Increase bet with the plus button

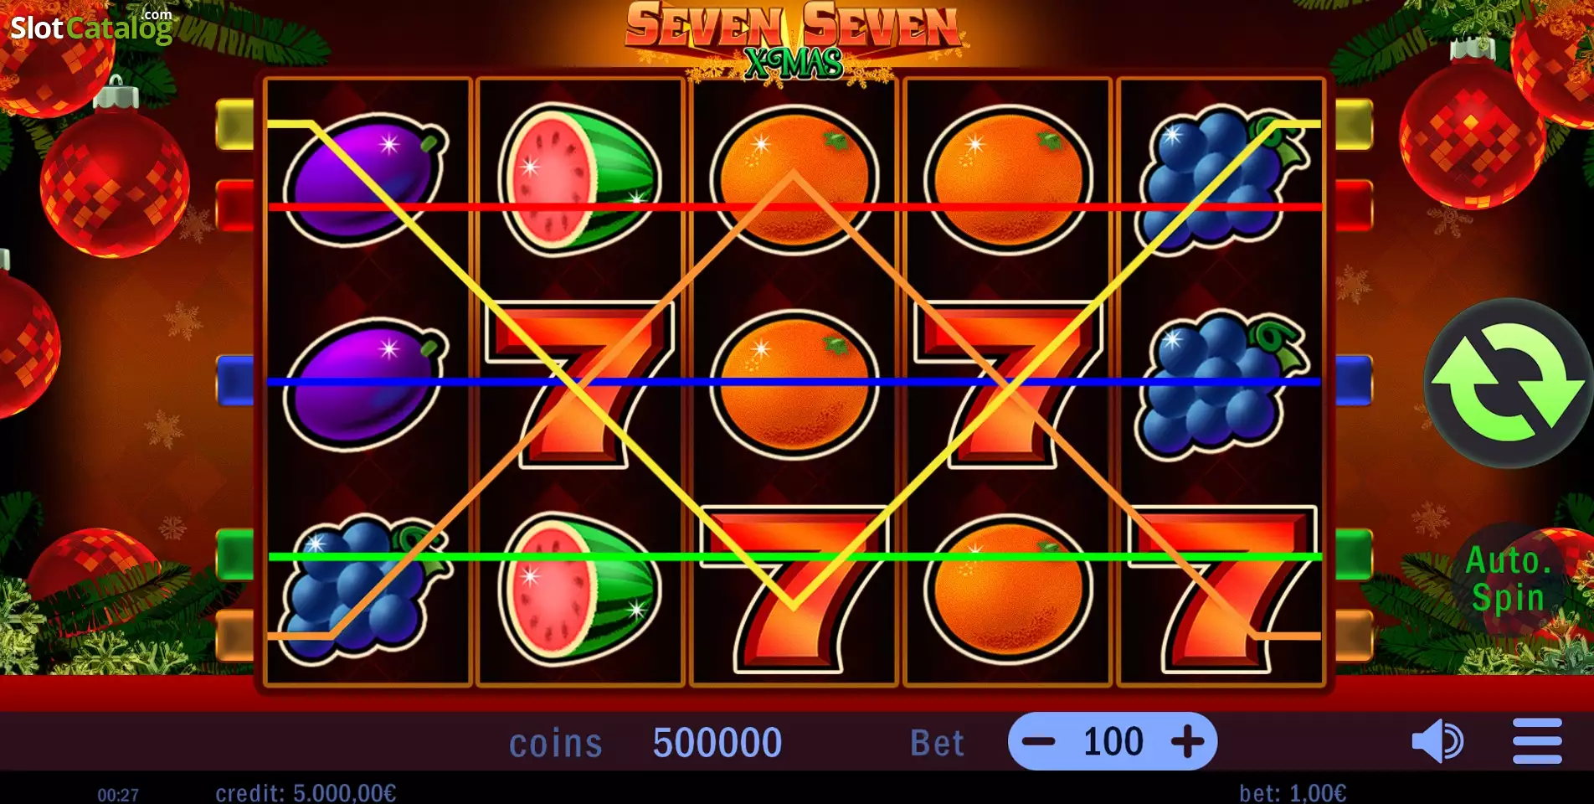(1187, 741)
